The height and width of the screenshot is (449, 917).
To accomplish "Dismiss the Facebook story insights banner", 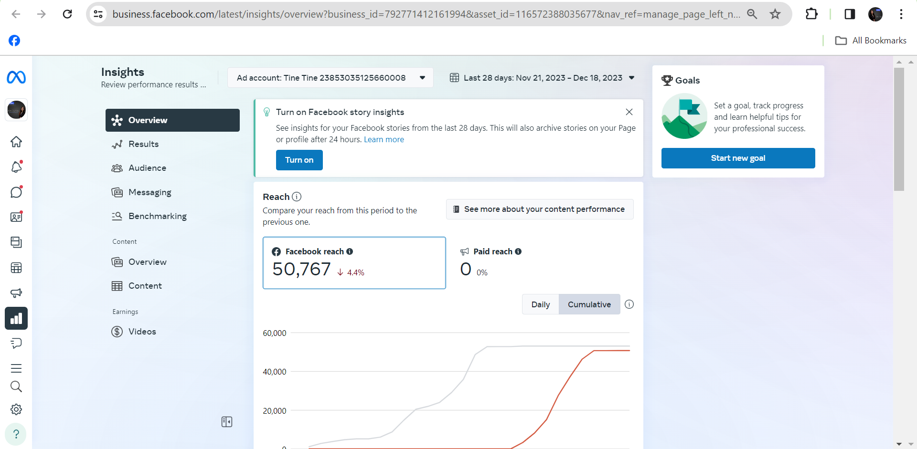I will (x=629, y=112).
